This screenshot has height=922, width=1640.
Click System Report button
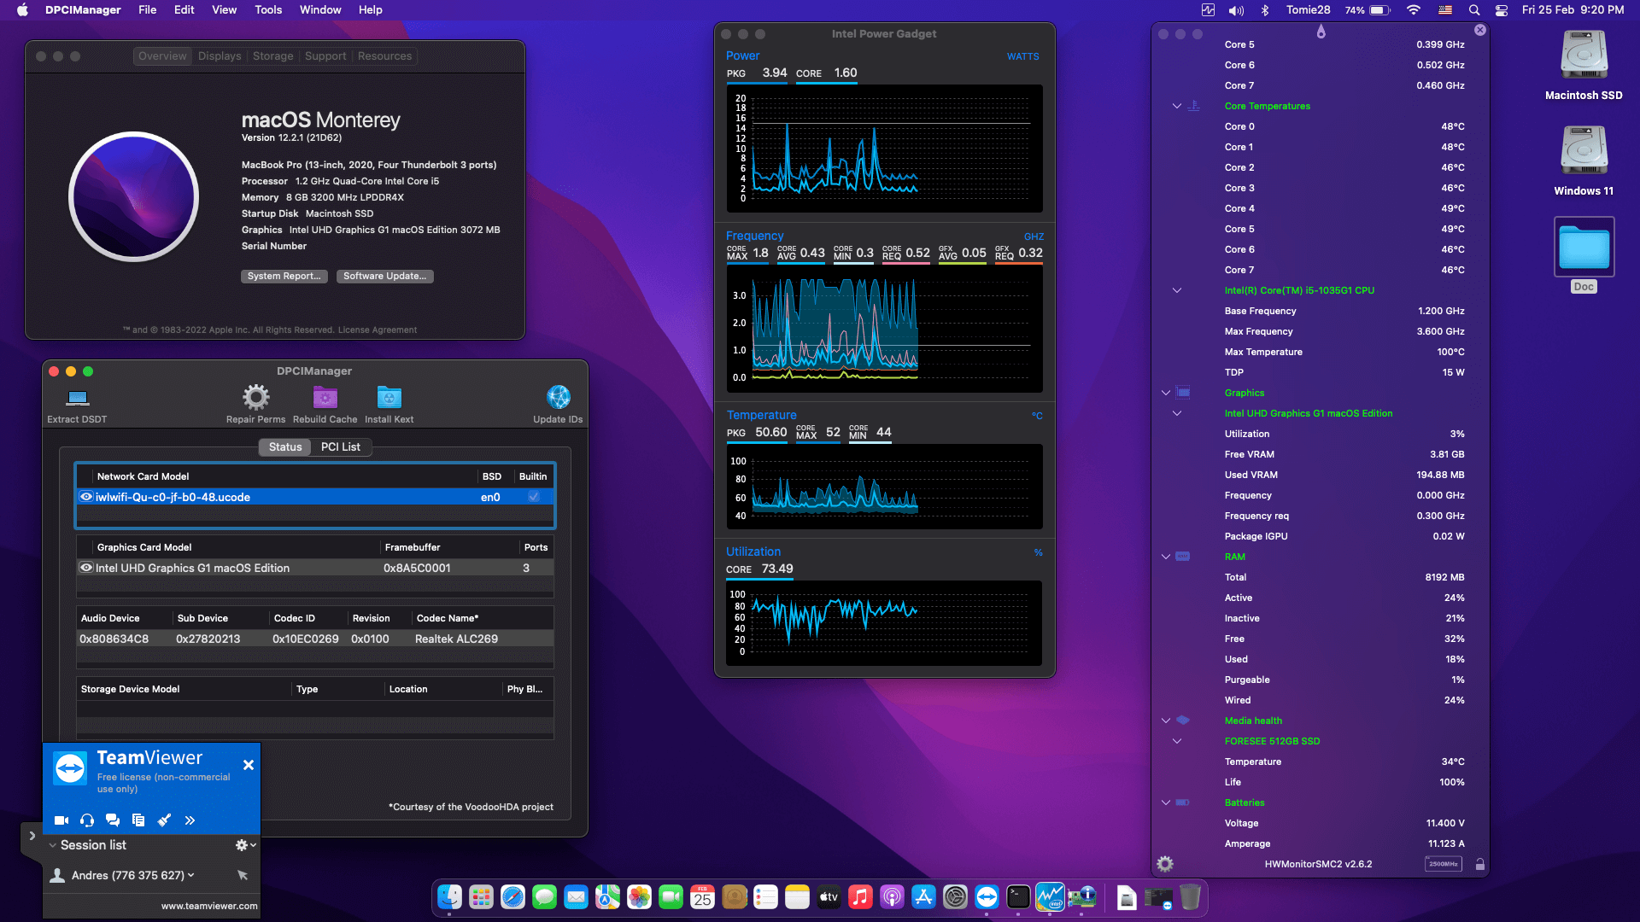(x=284, y=276)
